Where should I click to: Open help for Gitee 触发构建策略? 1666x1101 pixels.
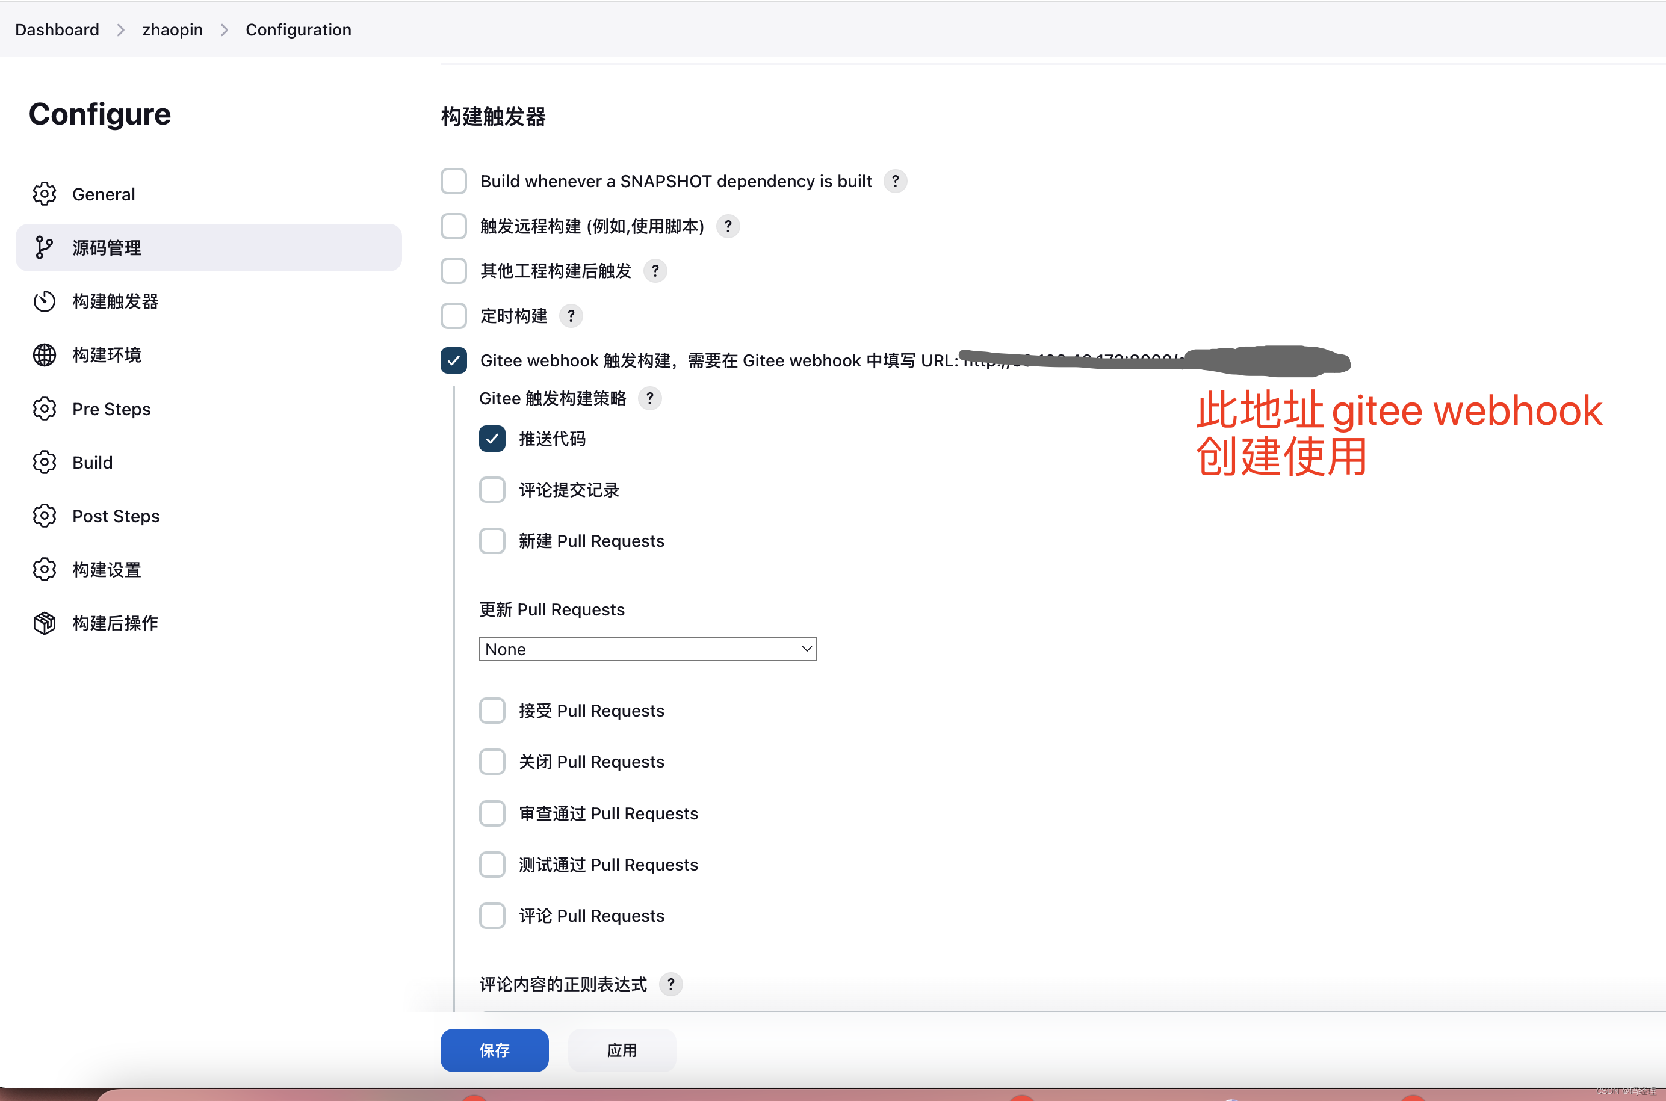(x=649, y=398)
